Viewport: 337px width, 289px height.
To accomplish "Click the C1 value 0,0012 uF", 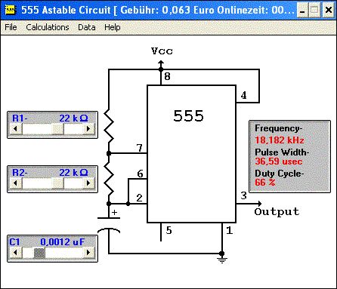I will click(63, 242).
